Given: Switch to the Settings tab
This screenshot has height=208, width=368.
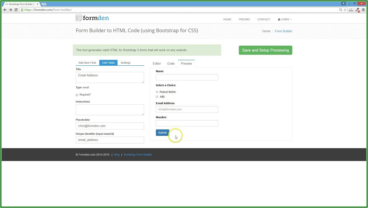Looking at the screenshot, I should coord(125,63).
